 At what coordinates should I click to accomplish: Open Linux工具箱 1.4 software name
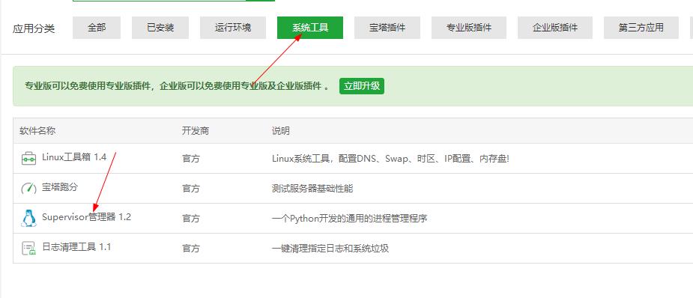tap(74, 156)
